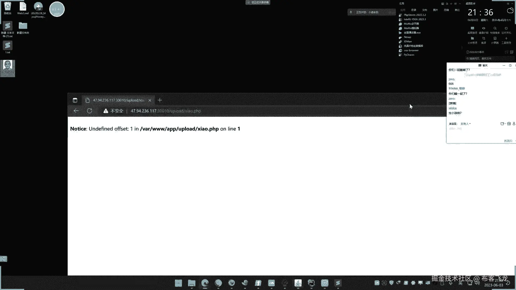Image resolution: width=516 pixels, height=290 pixels.
Task: Click 发送 button in chat window
Action: point(508,141)
